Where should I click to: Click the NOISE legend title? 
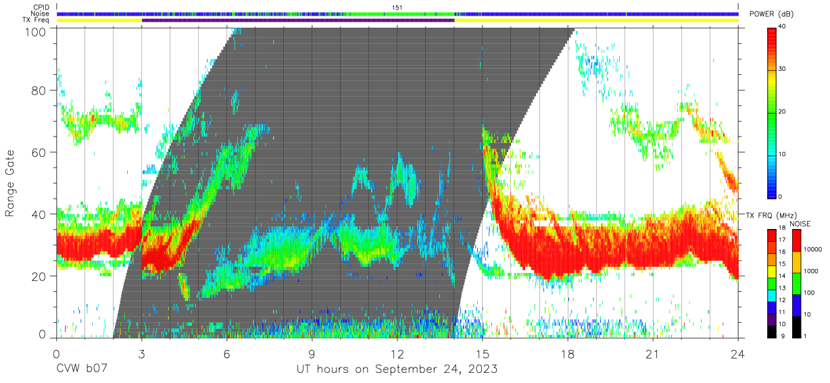[802, 223]
